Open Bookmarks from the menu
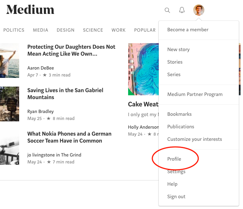 pos(179,114)
